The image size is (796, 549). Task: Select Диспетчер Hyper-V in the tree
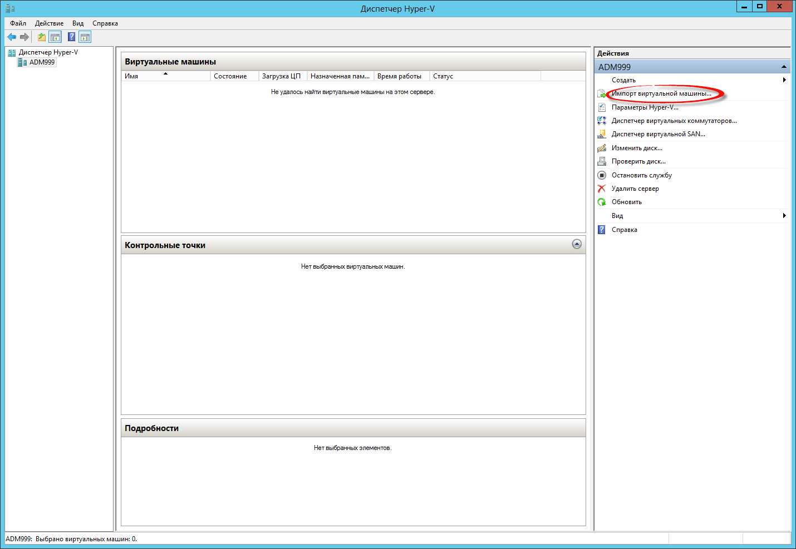[48, 52]
